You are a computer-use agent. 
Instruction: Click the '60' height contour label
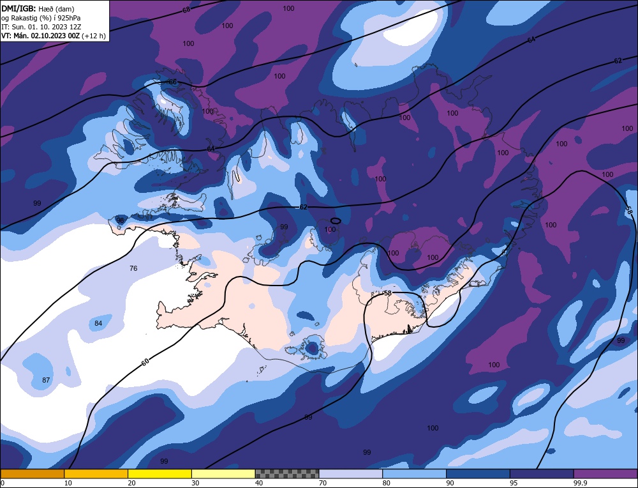(145, 362)
